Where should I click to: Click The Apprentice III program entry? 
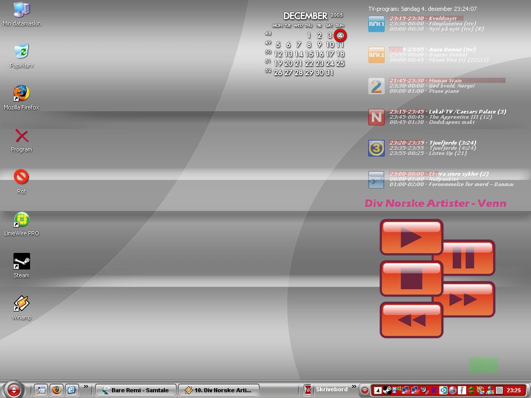pos(441,117)
